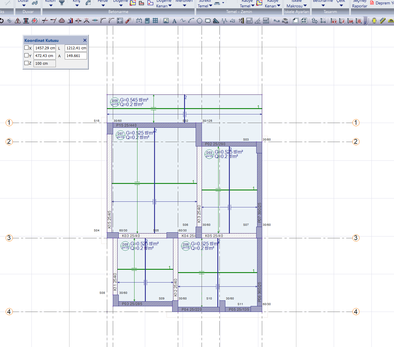Select the mirror tool icon

pyautogui.click(x=18, y=21)
